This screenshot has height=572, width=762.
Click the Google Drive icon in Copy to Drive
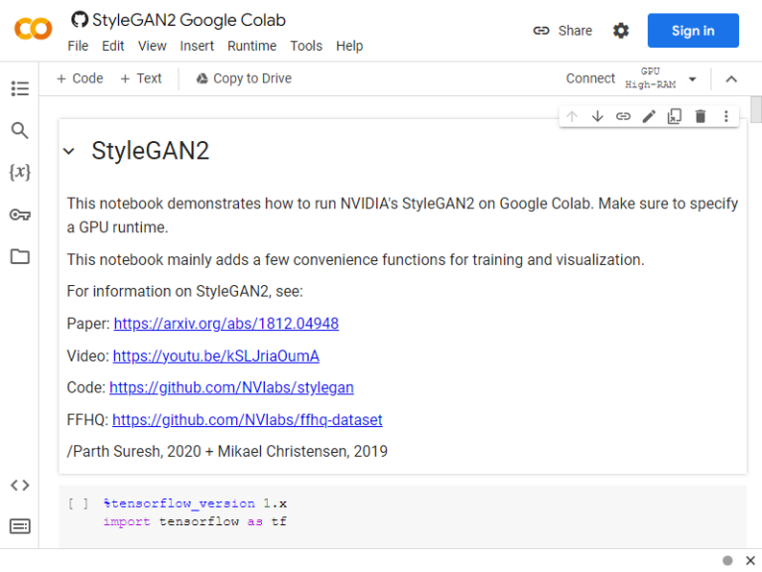(x=202, y=78)
